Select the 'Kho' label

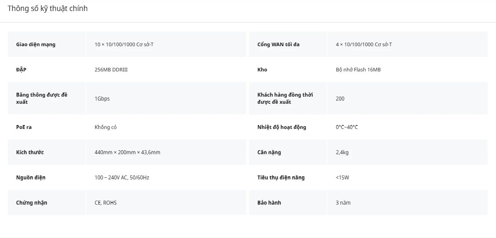coord(262,70)
